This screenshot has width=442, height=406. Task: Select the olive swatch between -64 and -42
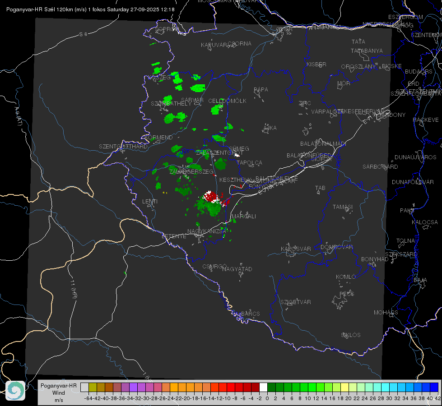click(x=93, y=387)
